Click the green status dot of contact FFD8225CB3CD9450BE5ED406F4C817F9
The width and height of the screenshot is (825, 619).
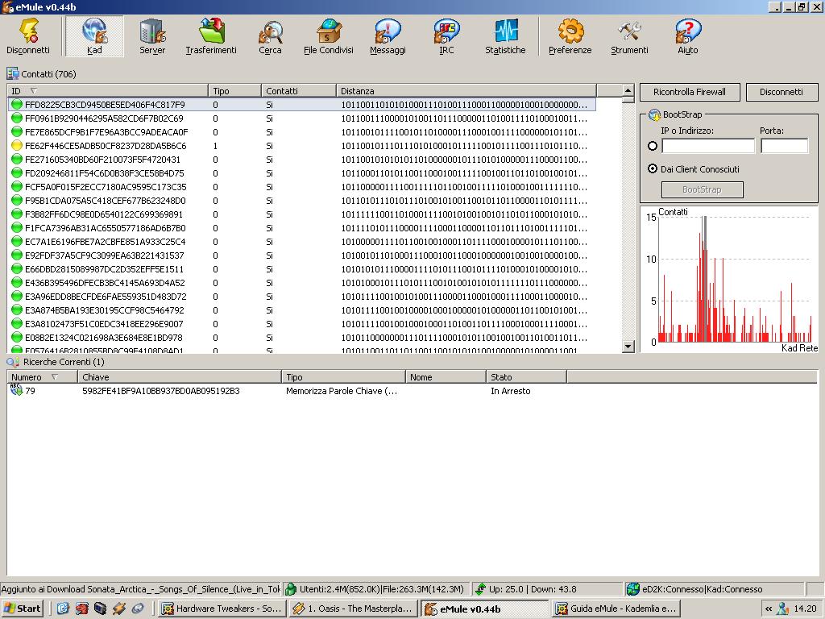17,105
